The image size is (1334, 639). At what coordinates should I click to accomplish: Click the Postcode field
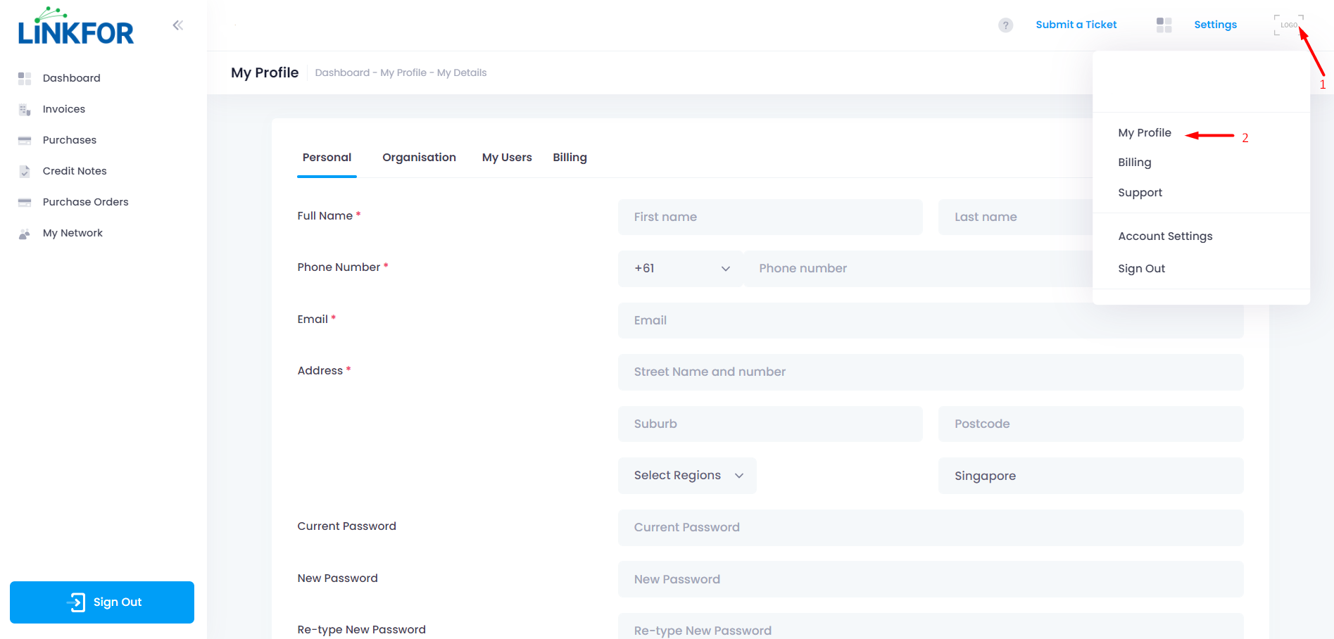(x=1090, y=424)
